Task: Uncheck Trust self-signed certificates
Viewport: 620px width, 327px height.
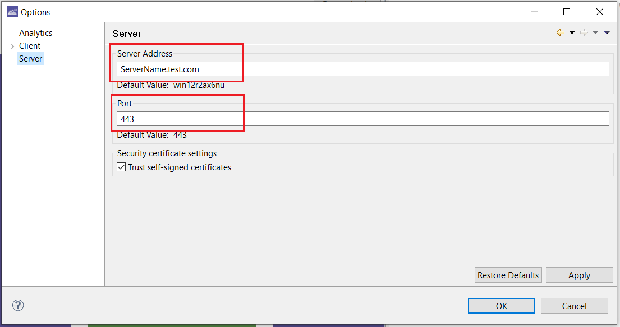Action: pyautogui.click(x=121, y=166)
